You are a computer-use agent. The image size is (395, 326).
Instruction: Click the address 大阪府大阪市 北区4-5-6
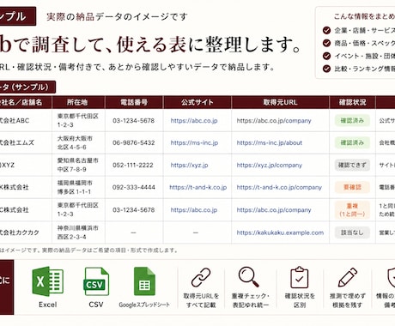point(75,142)
